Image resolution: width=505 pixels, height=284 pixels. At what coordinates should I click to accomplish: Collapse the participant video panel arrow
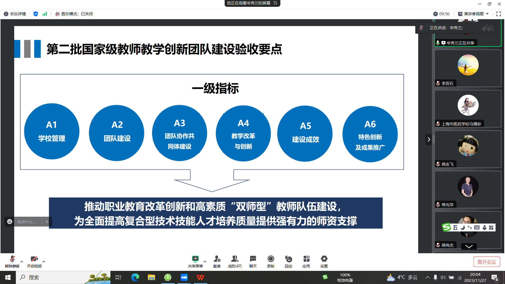coord(428,139)
